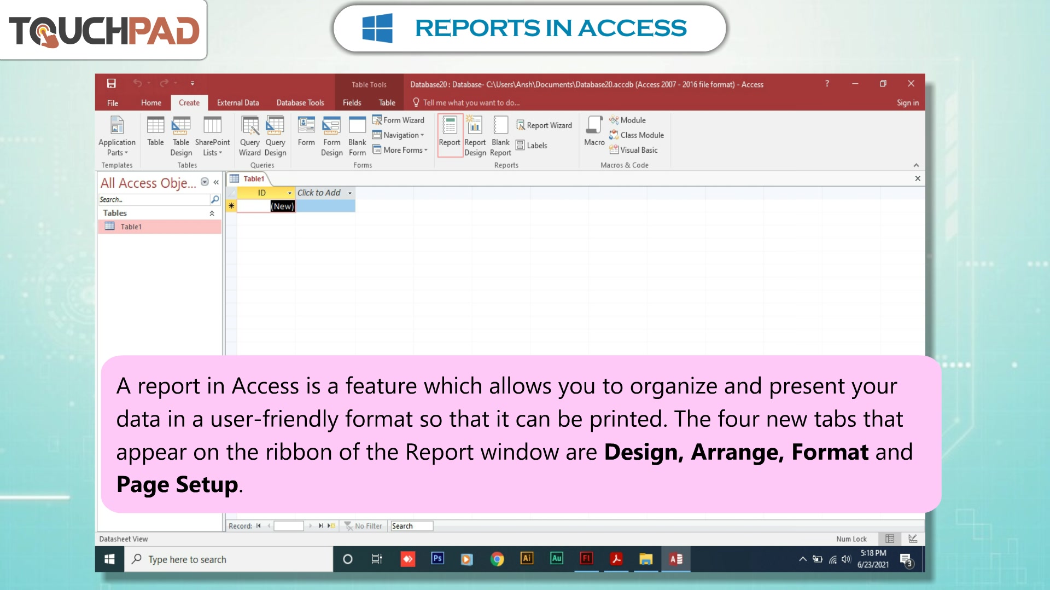Open the ID column header dropdown
Viewport: 1050px width, 590px height.
(290, 193)
